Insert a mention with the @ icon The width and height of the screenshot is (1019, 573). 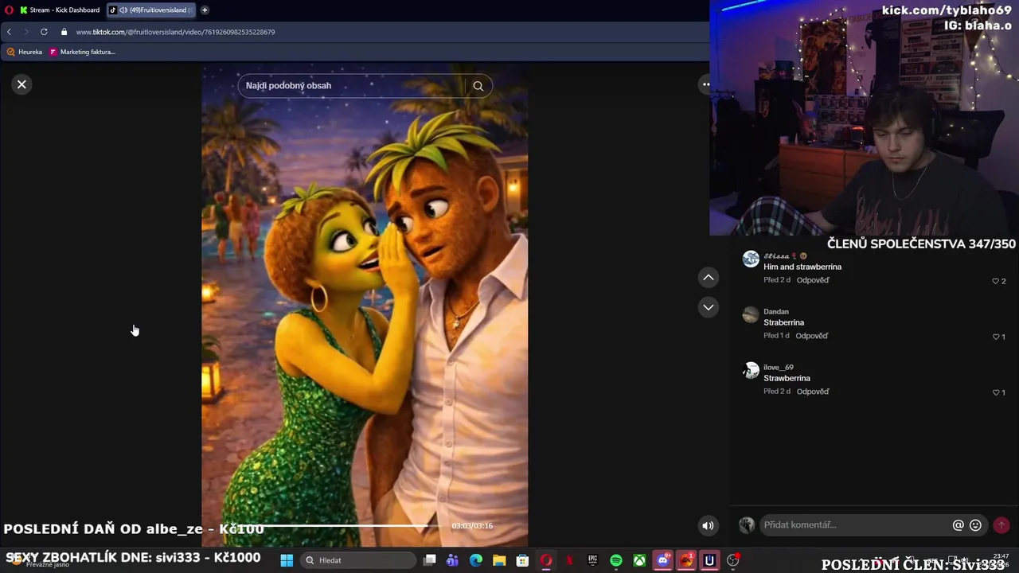[958, 525]
